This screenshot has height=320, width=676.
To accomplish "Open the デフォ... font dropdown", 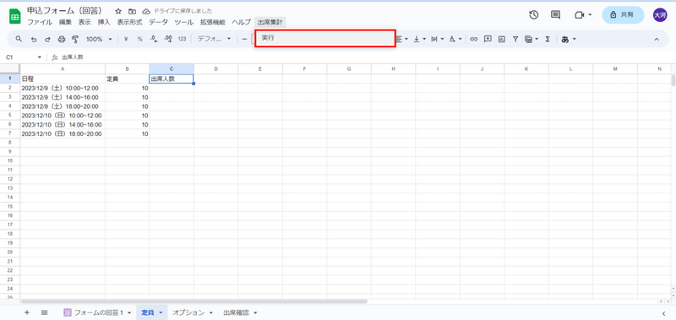I will coord(215,39).
